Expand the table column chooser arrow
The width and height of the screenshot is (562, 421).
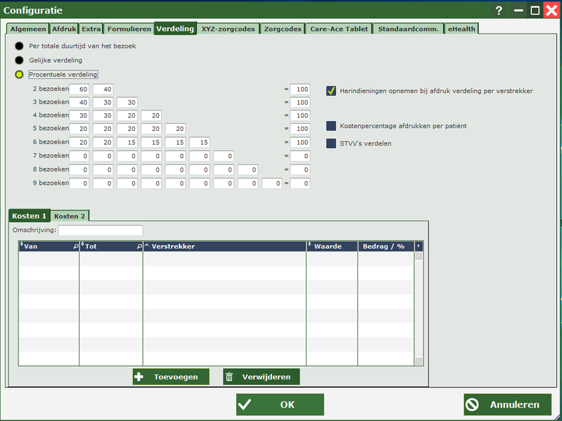(419, 246)
